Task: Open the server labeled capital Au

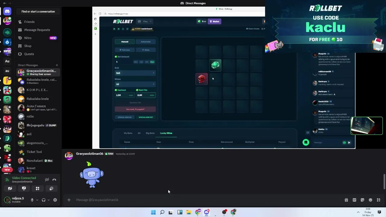Action: tap(7, 61)
